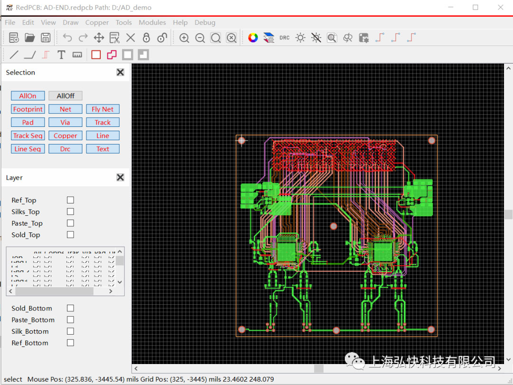Select the straight Line draw tool
Viewport: 513px width, 385px height.
point(14,55)
